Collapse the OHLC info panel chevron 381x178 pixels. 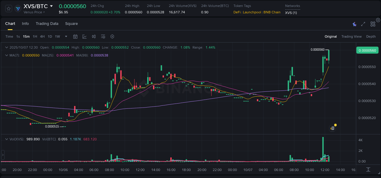tap(7, 47)
